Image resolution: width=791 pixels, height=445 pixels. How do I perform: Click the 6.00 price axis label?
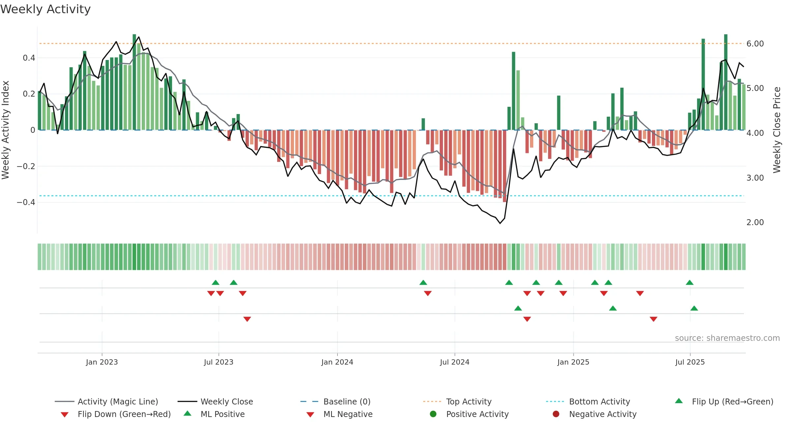(755, 44)
